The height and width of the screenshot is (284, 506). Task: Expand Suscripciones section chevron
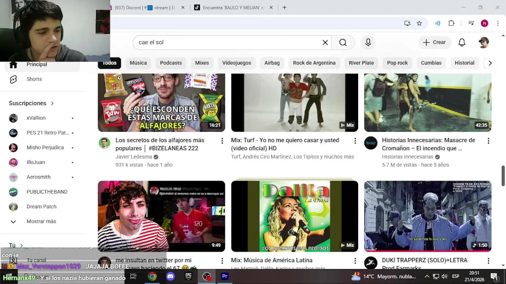52,103
